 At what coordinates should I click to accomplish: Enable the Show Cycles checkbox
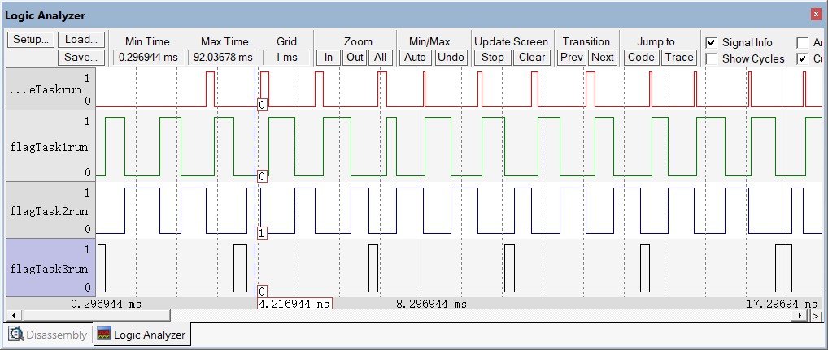tap(712, 59)
